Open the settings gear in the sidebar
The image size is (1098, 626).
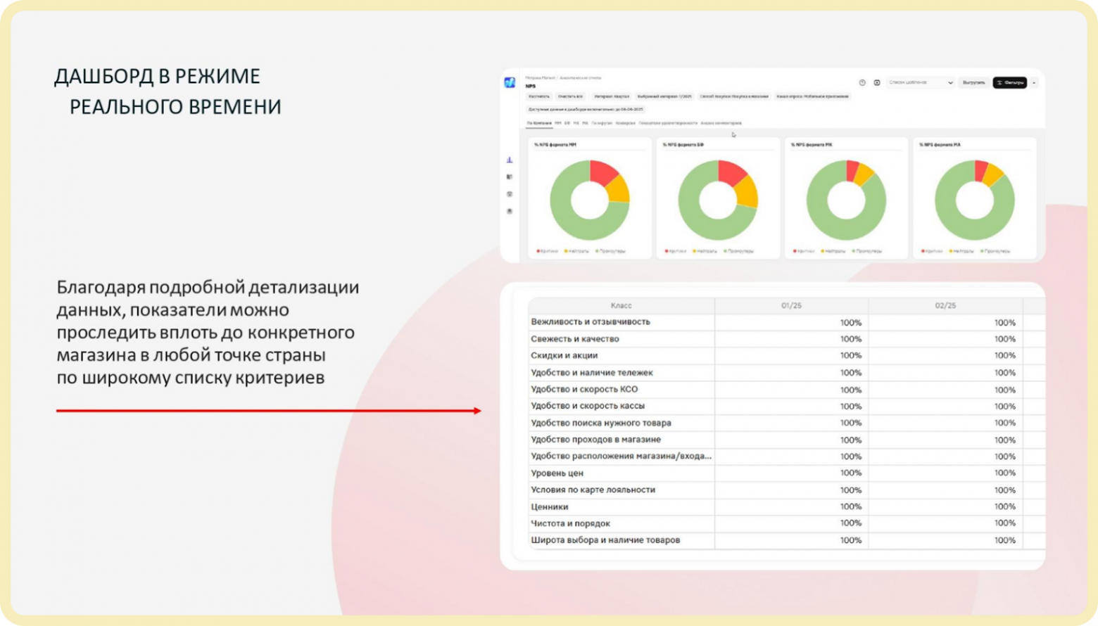(510, 195)
